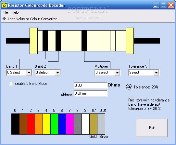Click the plus icon beside Load Value converter
This screenshot has width=176, height=145.
4,19
